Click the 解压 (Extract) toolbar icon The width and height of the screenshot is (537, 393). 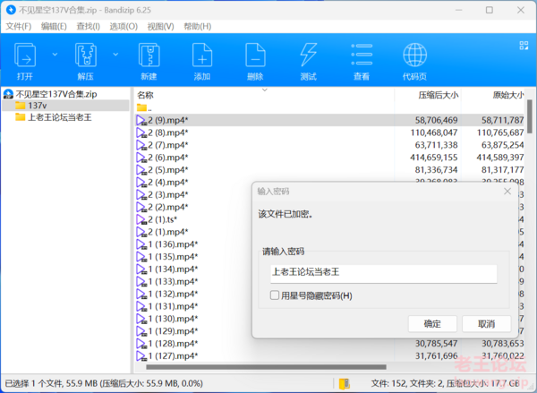[86, 55]
